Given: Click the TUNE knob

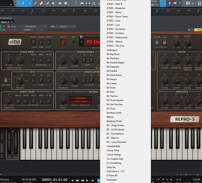Looking at the screenshot, I should (x=176, y=42).
